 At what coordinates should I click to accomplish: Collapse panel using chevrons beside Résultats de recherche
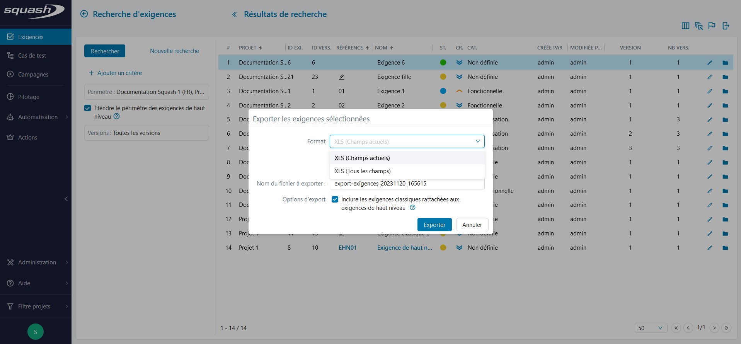[234, 15]
